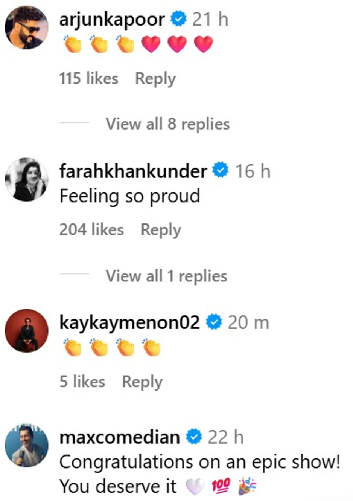Visit the arjunkapoor username link
This screenshot has width=353, height=501.
coord(112,19)
